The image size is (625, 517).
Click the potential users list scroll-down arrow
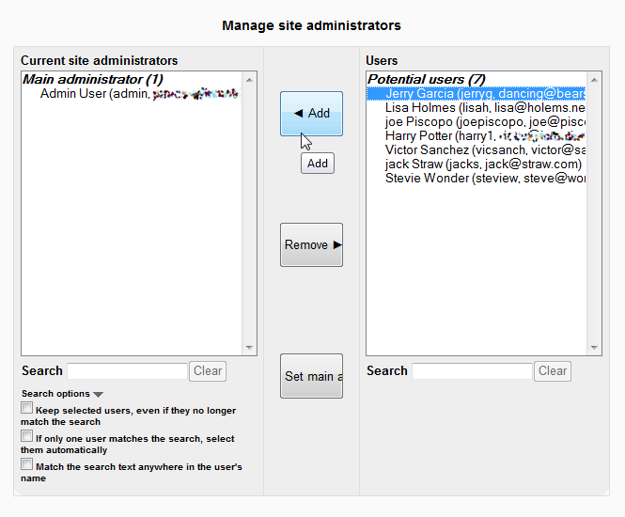594,348
